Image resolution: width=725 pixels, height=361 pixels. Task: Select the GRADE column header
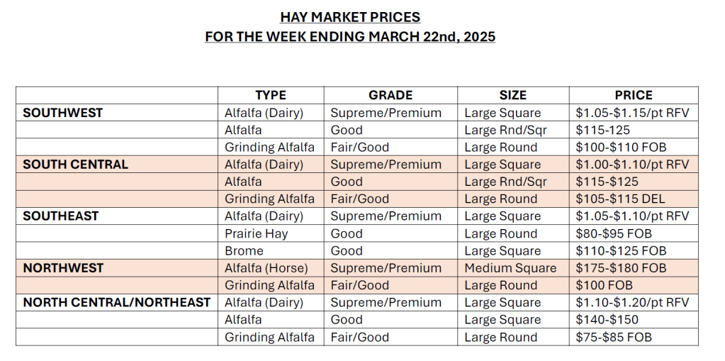tap(390, 95)
